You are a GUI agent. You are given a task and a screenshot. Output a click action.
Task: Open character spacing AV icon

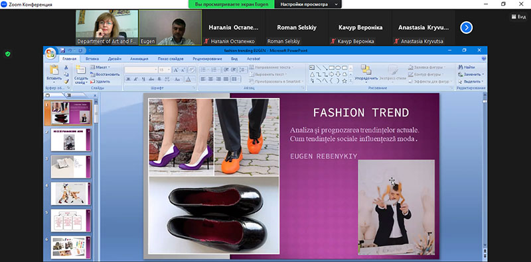167,79
